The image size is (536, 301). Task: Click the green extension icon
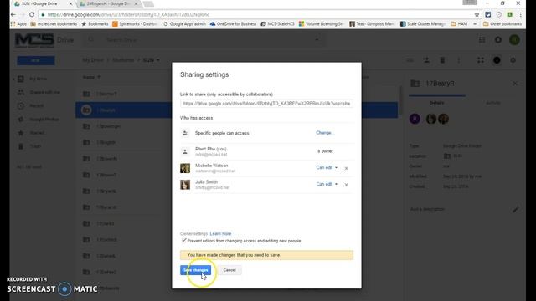click(x=510, y=15)
